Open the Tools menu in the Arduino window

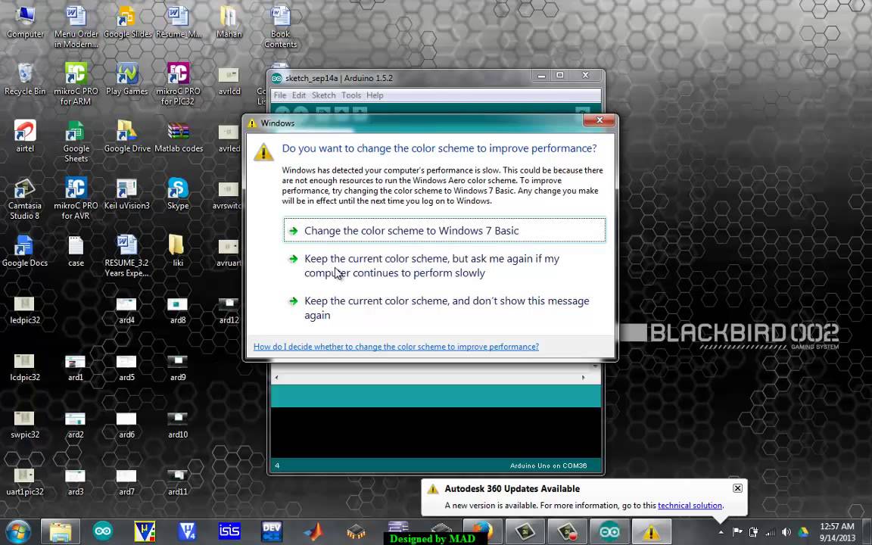click(351, 95)
